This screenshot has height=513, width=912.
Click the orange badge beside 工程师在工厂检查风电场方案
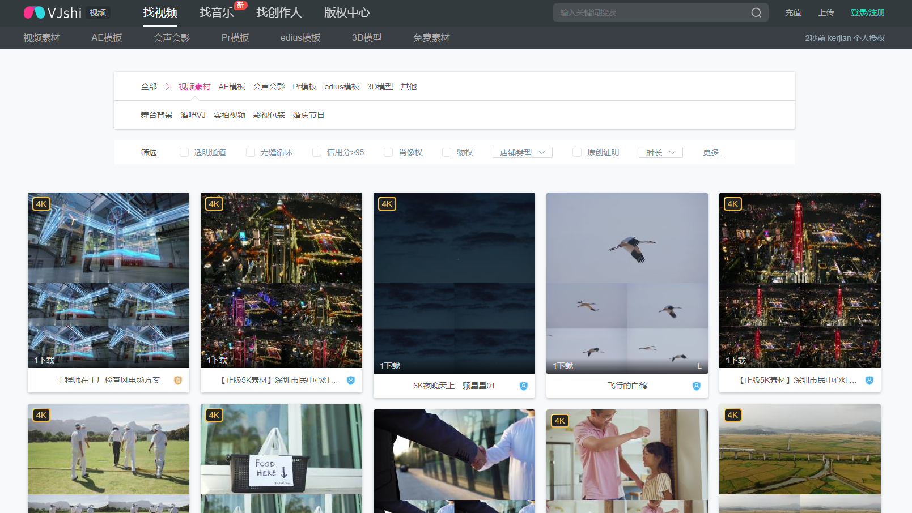point(177,381)
